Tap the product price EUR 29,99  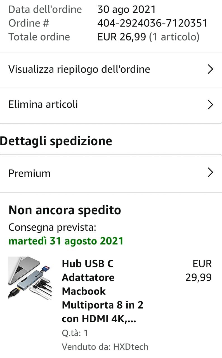(x=199, y=270)
